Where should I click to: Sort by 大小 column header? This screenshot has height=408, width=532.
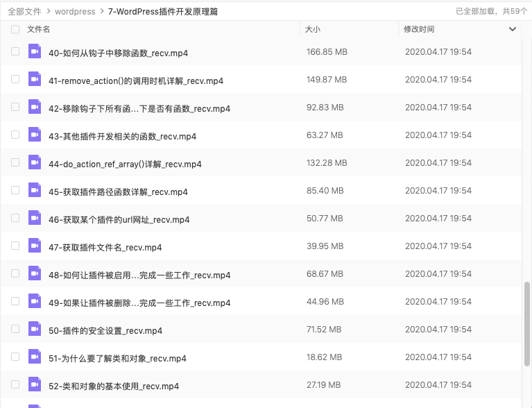click(313, 29)
